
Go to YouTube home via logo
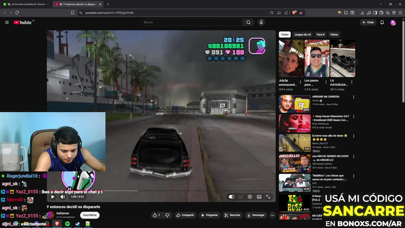23,22
